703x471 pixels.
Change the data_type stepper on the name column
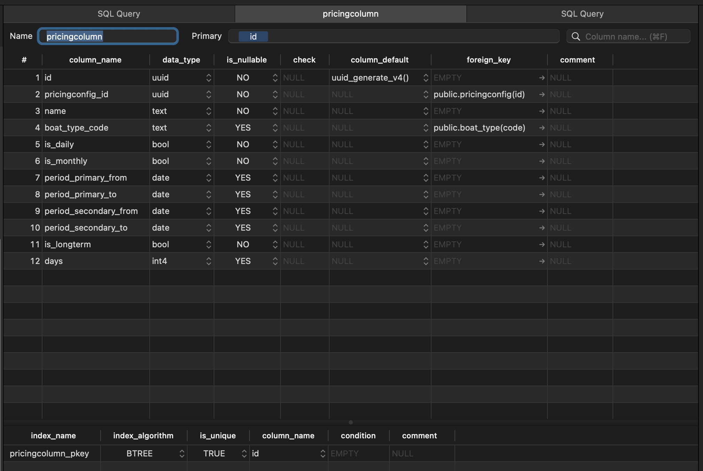(208, 111)
